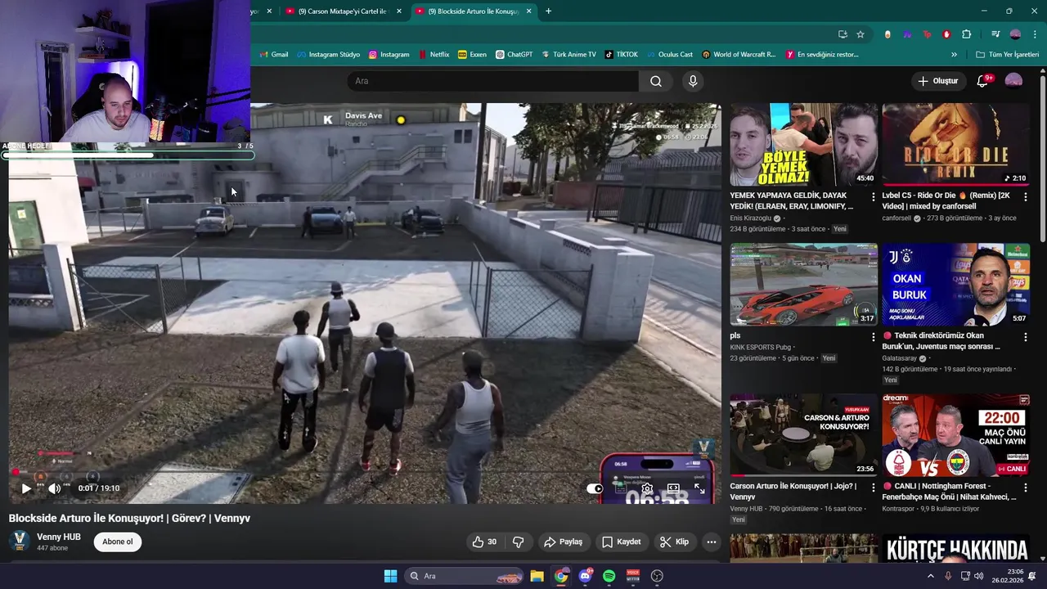
Task: Like the video with thumbs up
Action: 484,542
